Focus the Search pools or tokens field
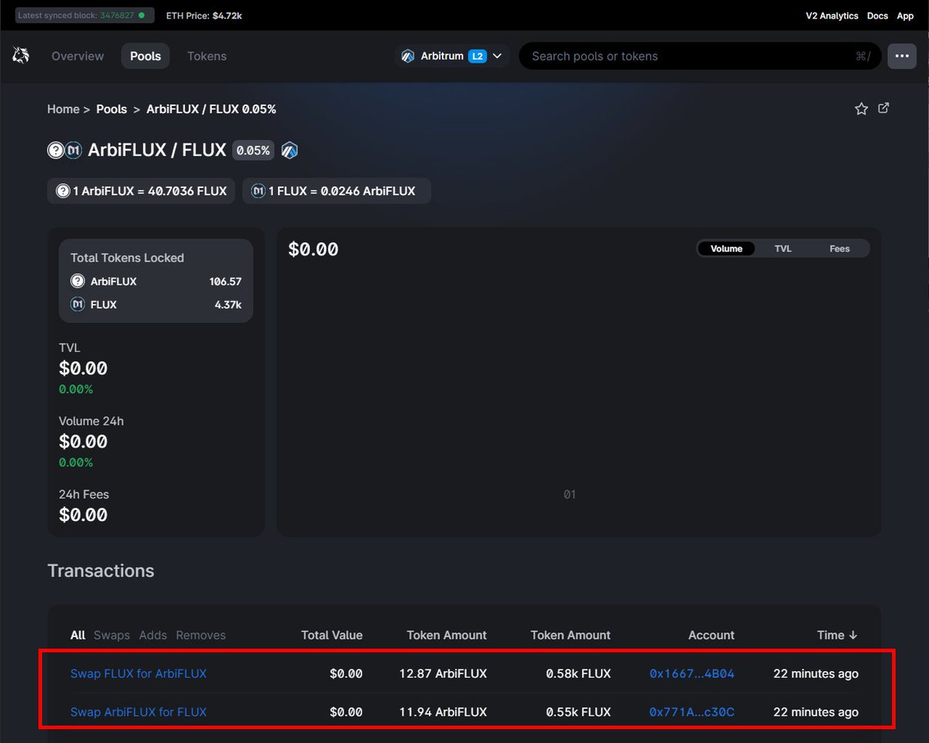 (701, 56)
